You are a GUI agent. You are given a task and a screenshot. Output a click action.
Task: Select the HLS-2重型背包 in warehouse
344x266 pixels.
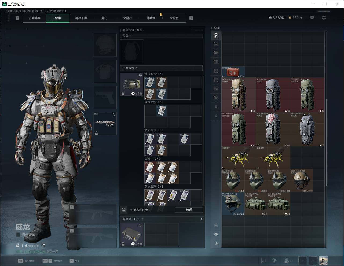pos(308,129)
